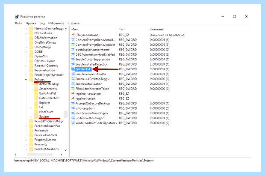Image resolution: width=265 pixels, height=176 pixels.
Task: Click the DataCollection folder icon
Action: click(36, 98)
